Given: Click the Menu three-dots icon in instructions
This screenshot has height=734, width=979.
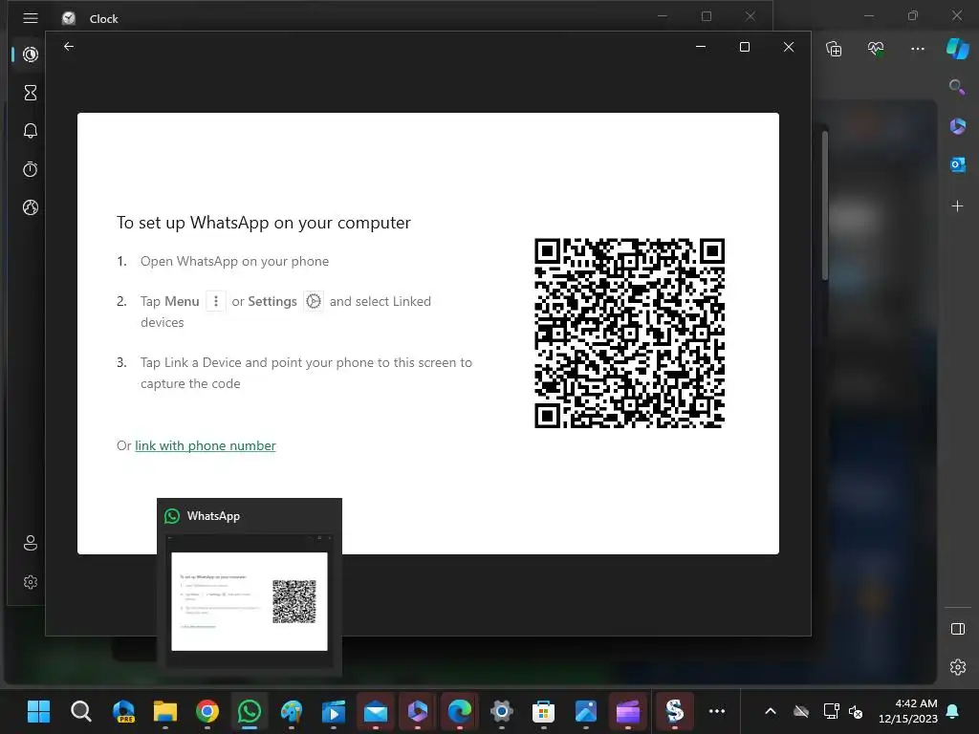Looking at the screenshot, I should (x=215, y=301).
